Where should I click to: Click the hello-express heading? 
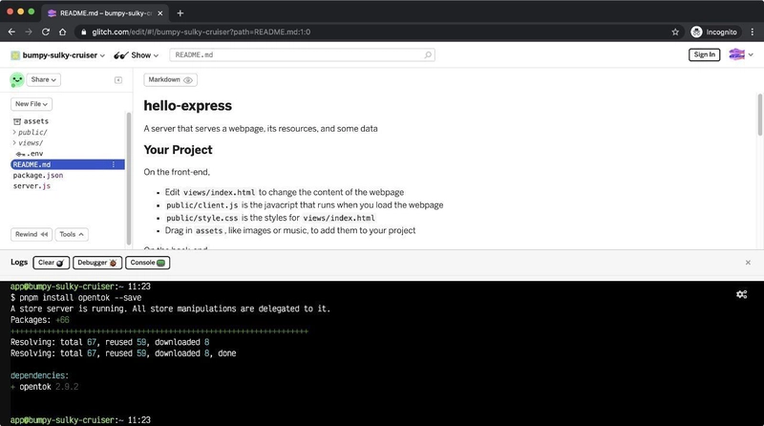click(x=187, y=106)
